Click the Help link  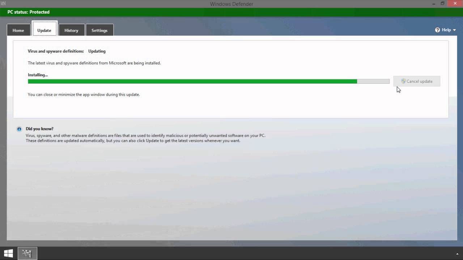click(446, 30)
